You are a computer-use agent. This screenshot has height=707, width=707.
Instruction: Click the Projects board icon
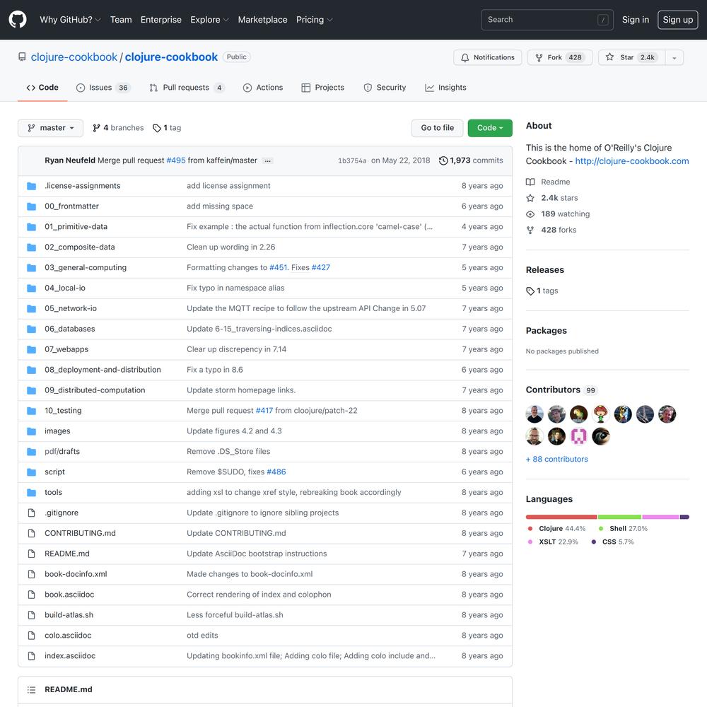pyautogui.click(x=305, y=88)
